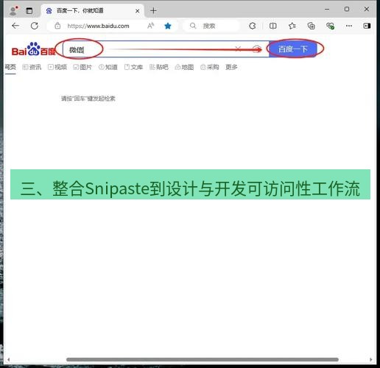Switch to the 知道 tab
The height and width of the screenshot is (368, 380).
[108, 67]
